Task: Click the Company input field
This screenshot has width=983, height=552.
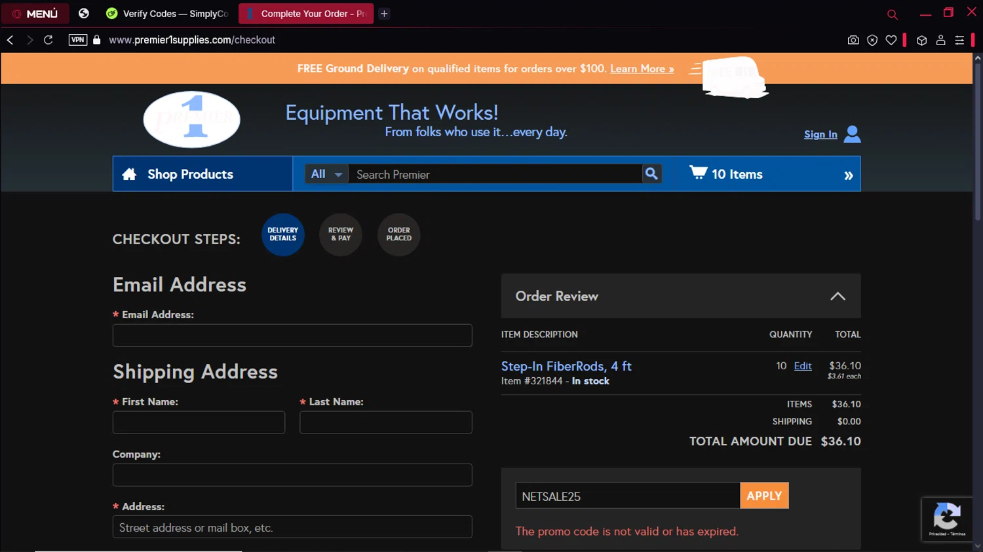Action: point(292,475)
